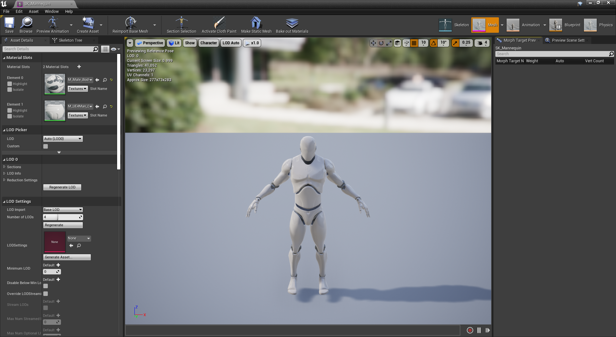Toggle Override LODStreaming checkbox
The image size is (616, 337).
pos(46,294)
